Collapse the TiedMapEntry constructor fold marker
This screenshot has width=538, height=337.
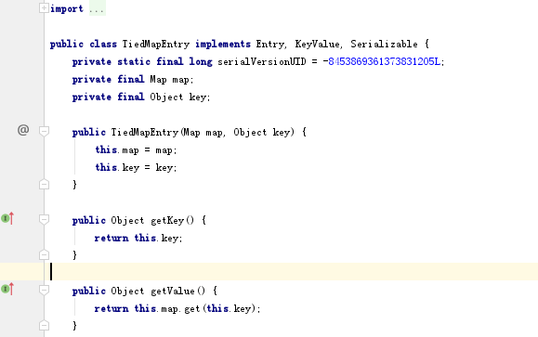pyautogui.click(x=44, y=131)
